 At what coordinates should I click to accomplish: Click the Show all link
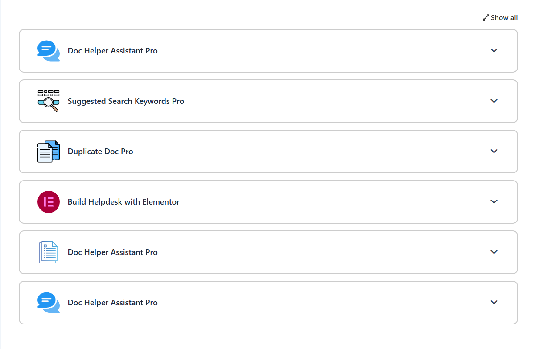[x=504, y=18]
